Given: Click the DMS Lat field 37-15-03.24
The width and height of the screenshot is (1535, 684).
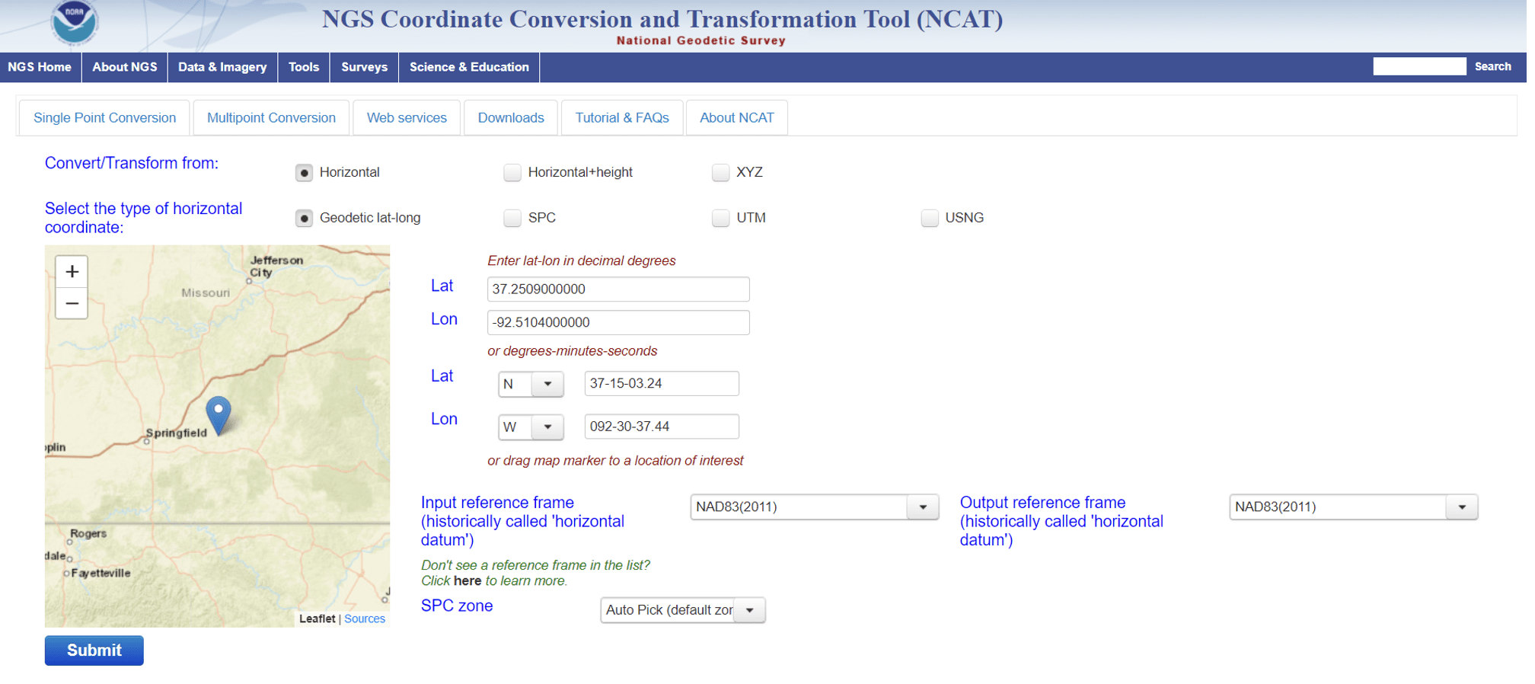Looking at the screenshot, I should (662, 384).
